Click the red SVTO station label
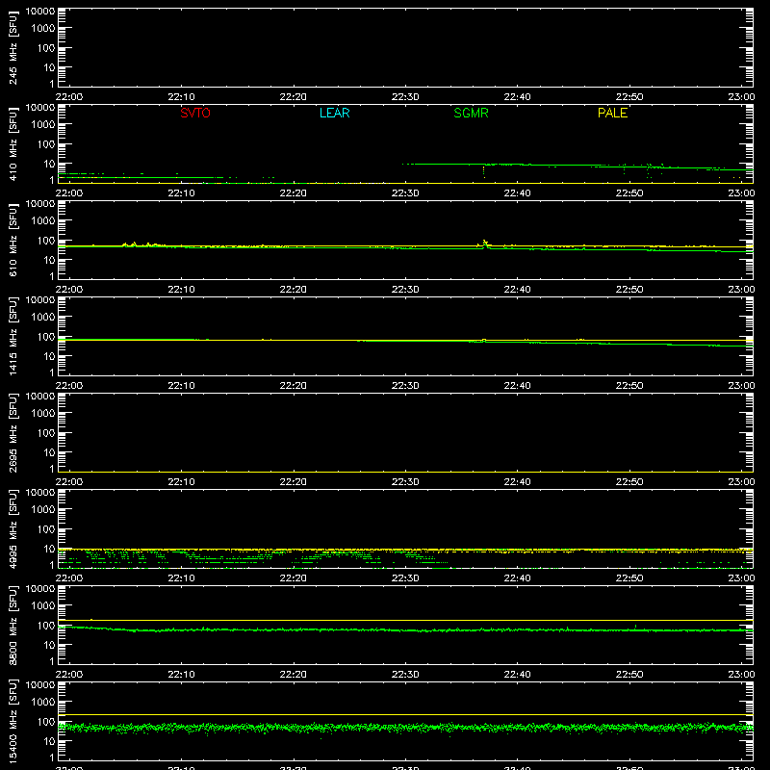This screenshot has height=770, width=770. (x=195, y=113)
